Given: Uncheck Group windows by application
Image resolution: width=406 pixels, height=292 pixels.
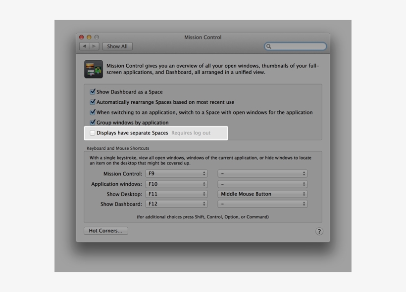Looking at the screenshot, I should pyautogui.click(x=93, y=122).
